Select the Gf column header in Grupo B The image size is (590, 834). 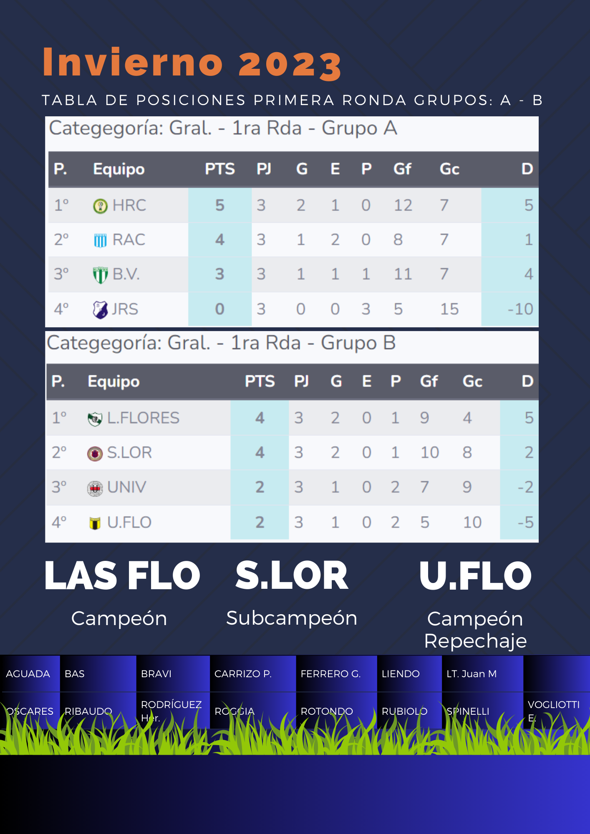pyautogui.click(x=429, y=382)
